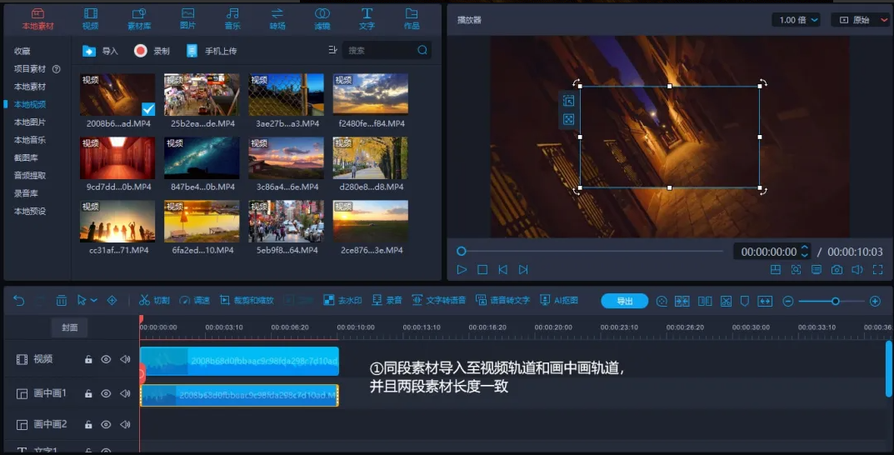The width and height of the screenshot is (894, 455).
Task: Click the 导出 export button
Action: pos(624,301)
